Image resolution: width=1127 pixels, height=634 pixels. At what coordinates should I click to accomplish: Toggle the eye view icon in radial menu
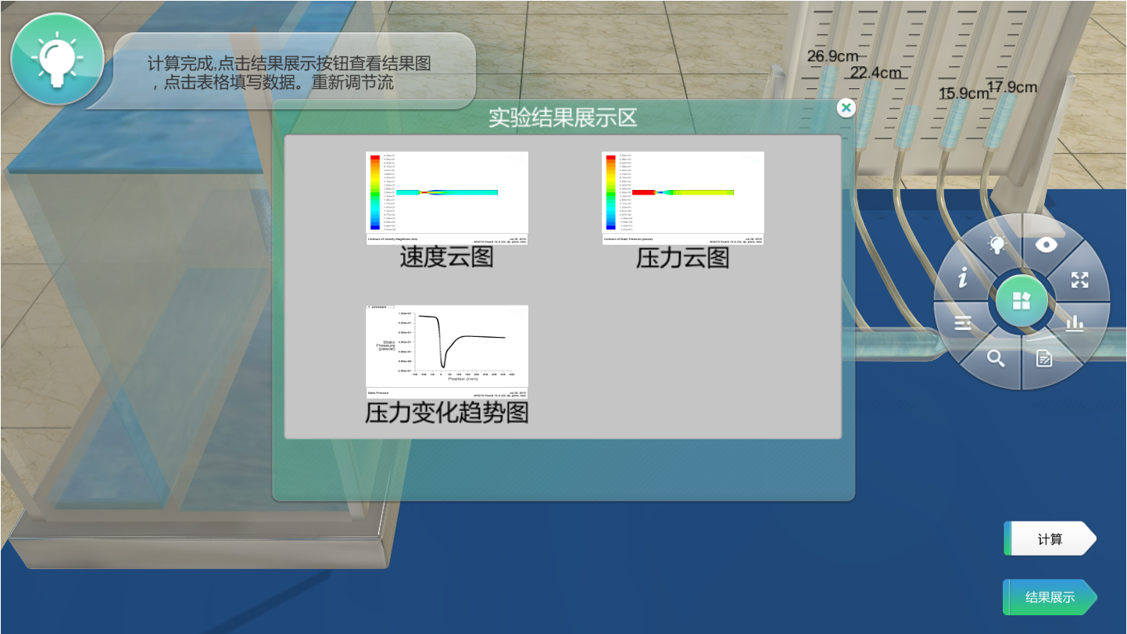pos(1046,245)
